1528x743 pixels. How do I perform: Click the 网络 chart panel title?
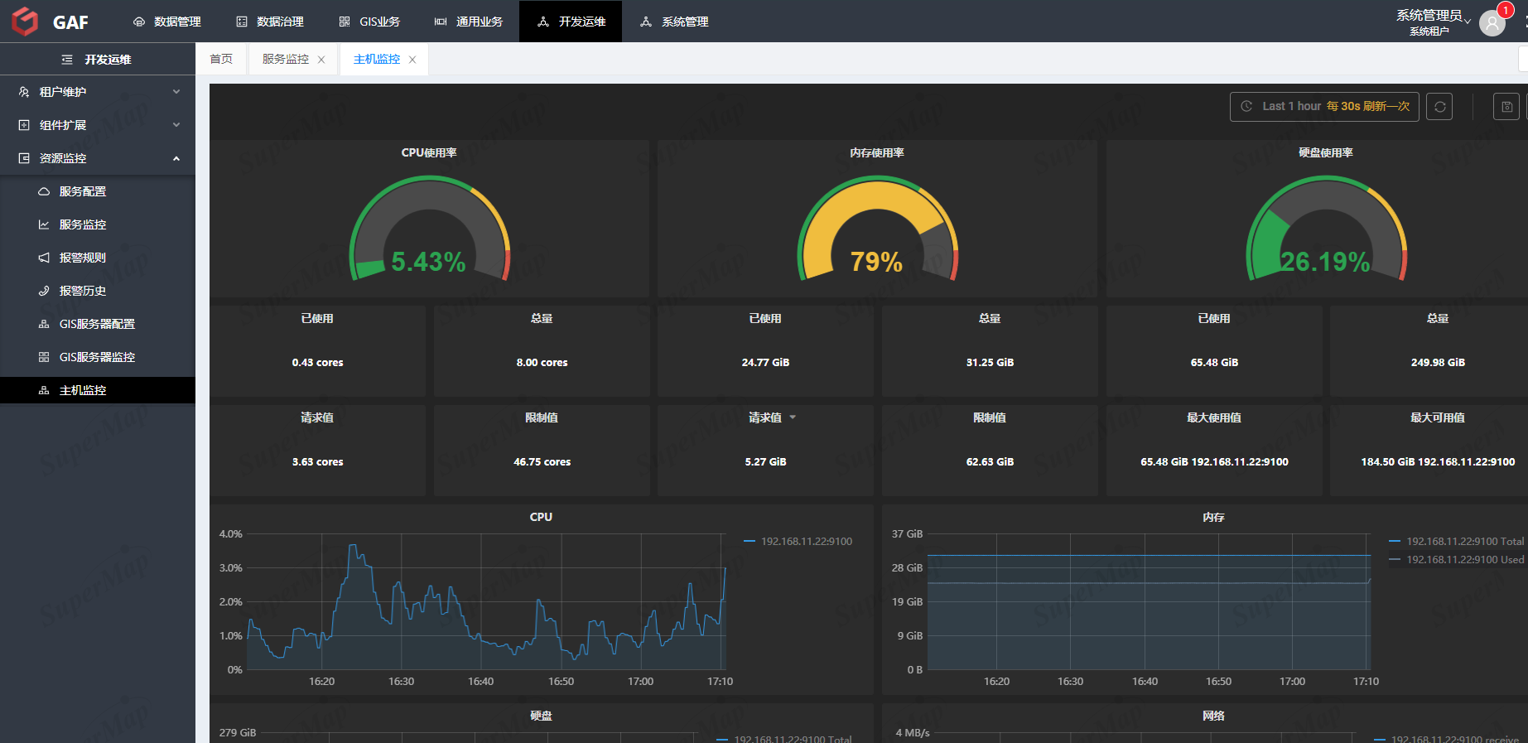[x=1213, y=716]
